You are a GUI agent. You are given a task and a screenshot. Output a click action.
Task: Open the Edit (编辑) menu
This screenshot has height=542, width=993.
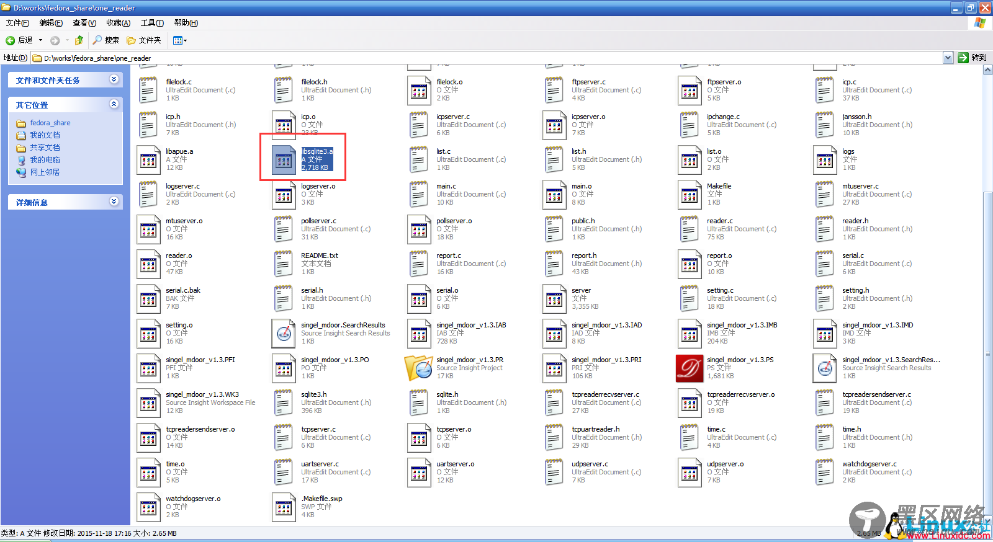click(x=51, y=23)
